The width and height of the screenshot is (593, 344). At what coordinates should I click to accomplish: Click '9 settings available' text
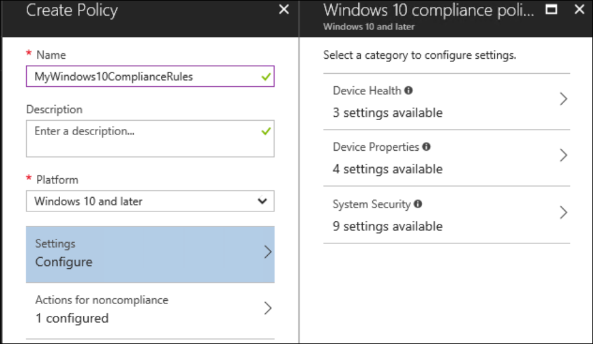pyautogui.click(x=388, y=226)
